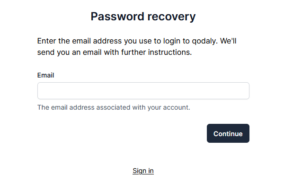Click the underlined Sign in text
Screen dimensions: 293x190
(x=143, y=171)
